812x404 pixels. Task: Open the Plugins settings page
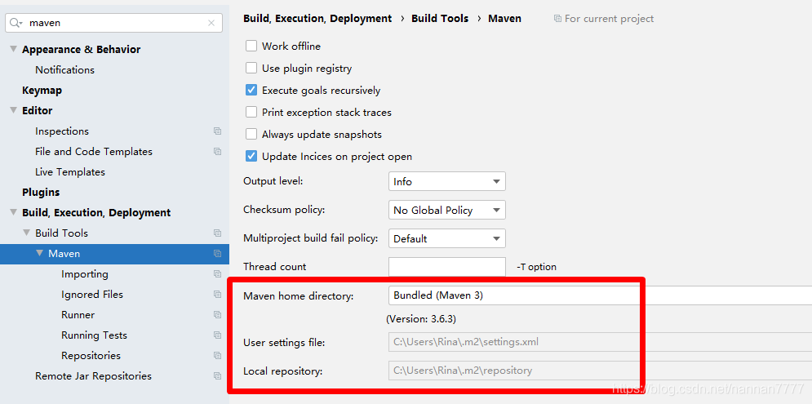(41, 192)
